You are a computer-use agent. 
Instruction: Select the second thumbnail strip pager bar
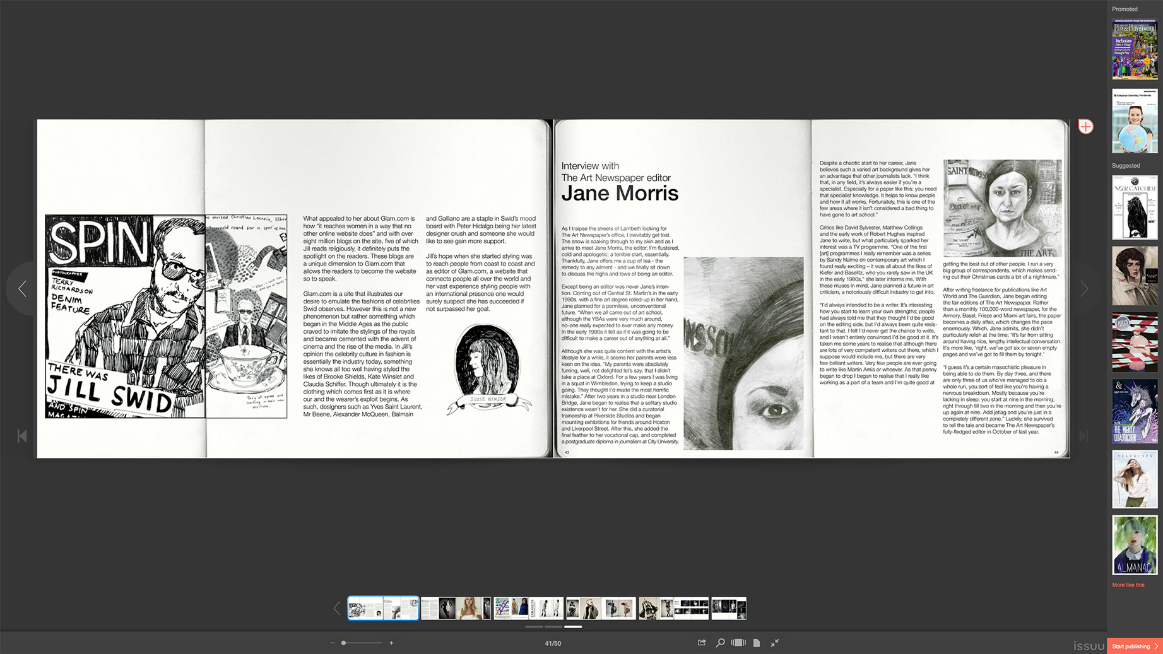pyautogui.click(x=553, y=627)
